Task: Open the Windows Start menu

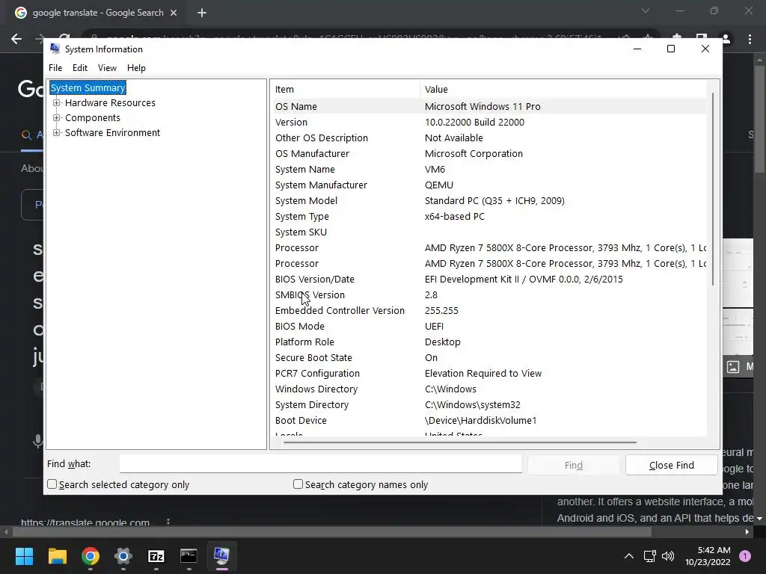Action: (24, 556)
